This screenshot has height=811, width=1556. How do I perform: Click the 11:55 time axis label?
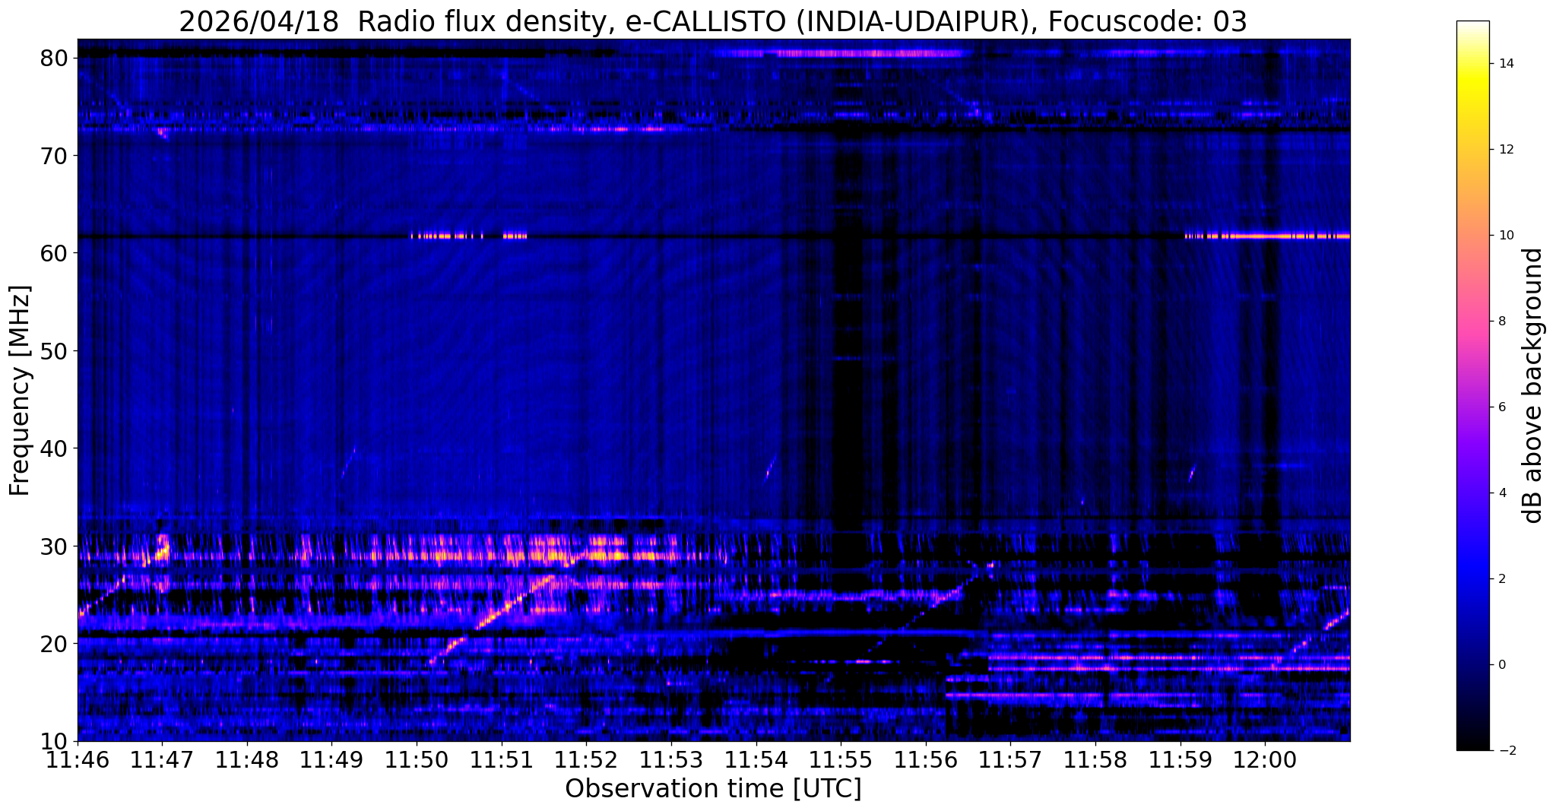tap(841, 759)
